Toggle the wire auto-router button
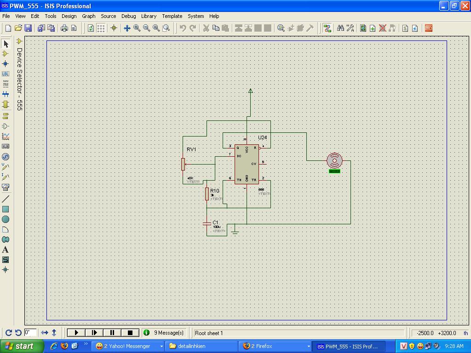Viewport: 471px width, 353px height. click(327, 28)
